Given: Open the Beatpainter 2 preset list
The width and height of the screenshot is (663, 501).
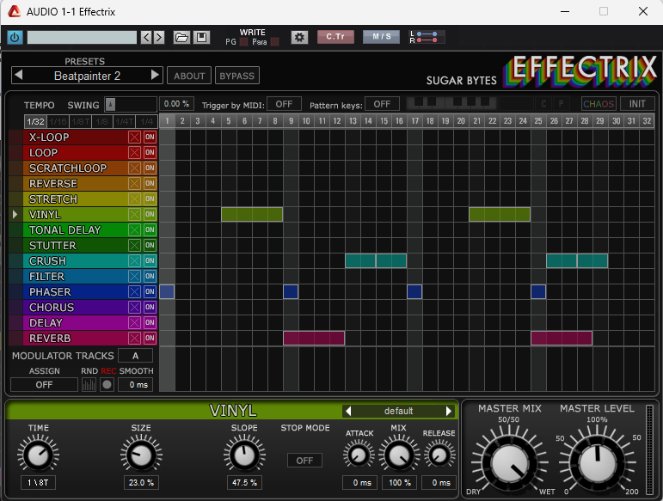Looking at the screenshot, I should coord(87,76).
